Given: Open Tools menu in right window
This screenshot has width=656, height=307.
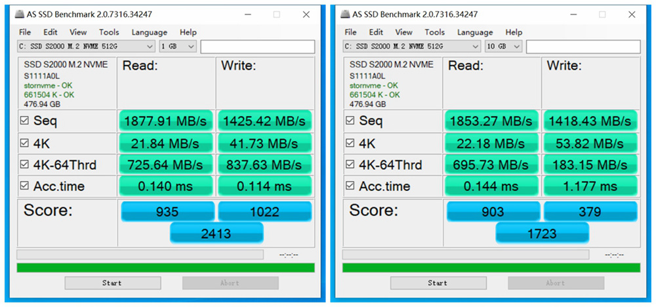Looking at the screenshot, I should tap(435, 32).
